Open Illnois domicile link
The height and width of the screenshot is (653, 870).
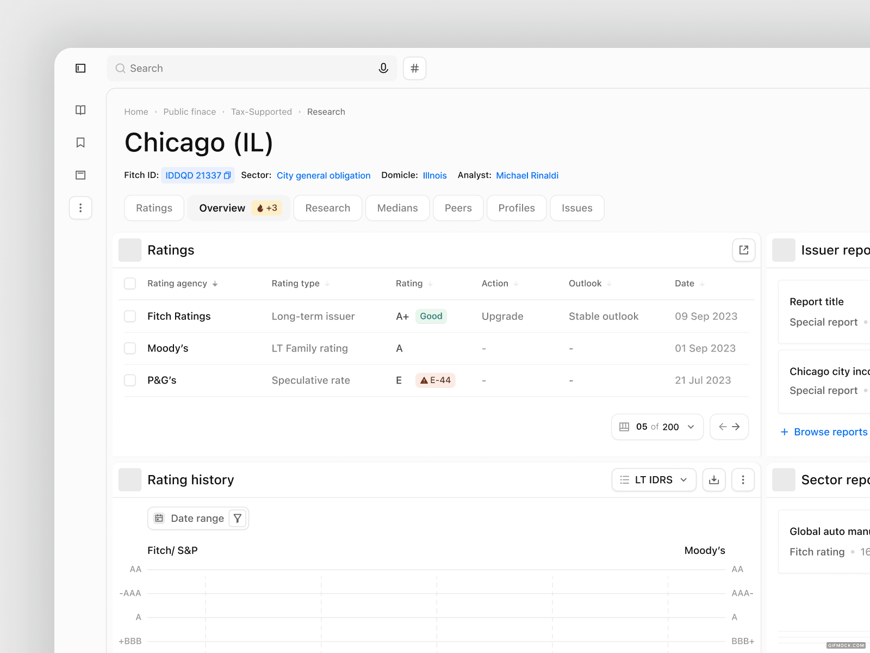435,175
